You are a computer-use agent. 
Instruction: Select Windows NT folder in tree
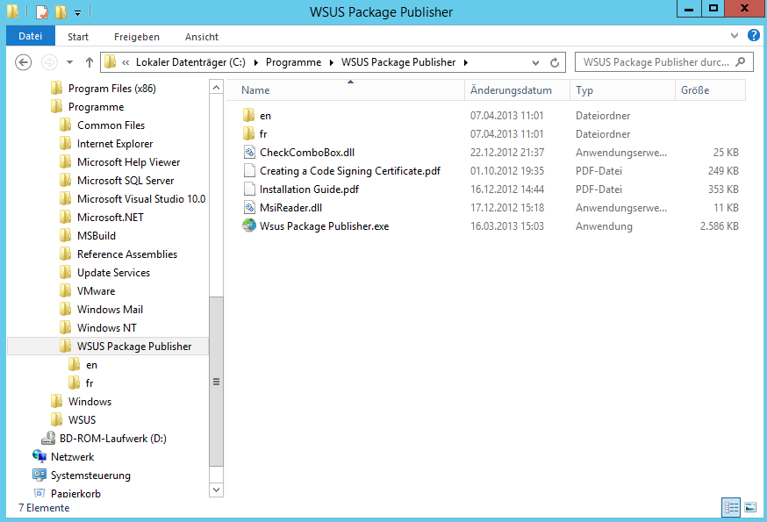point(107,328)
